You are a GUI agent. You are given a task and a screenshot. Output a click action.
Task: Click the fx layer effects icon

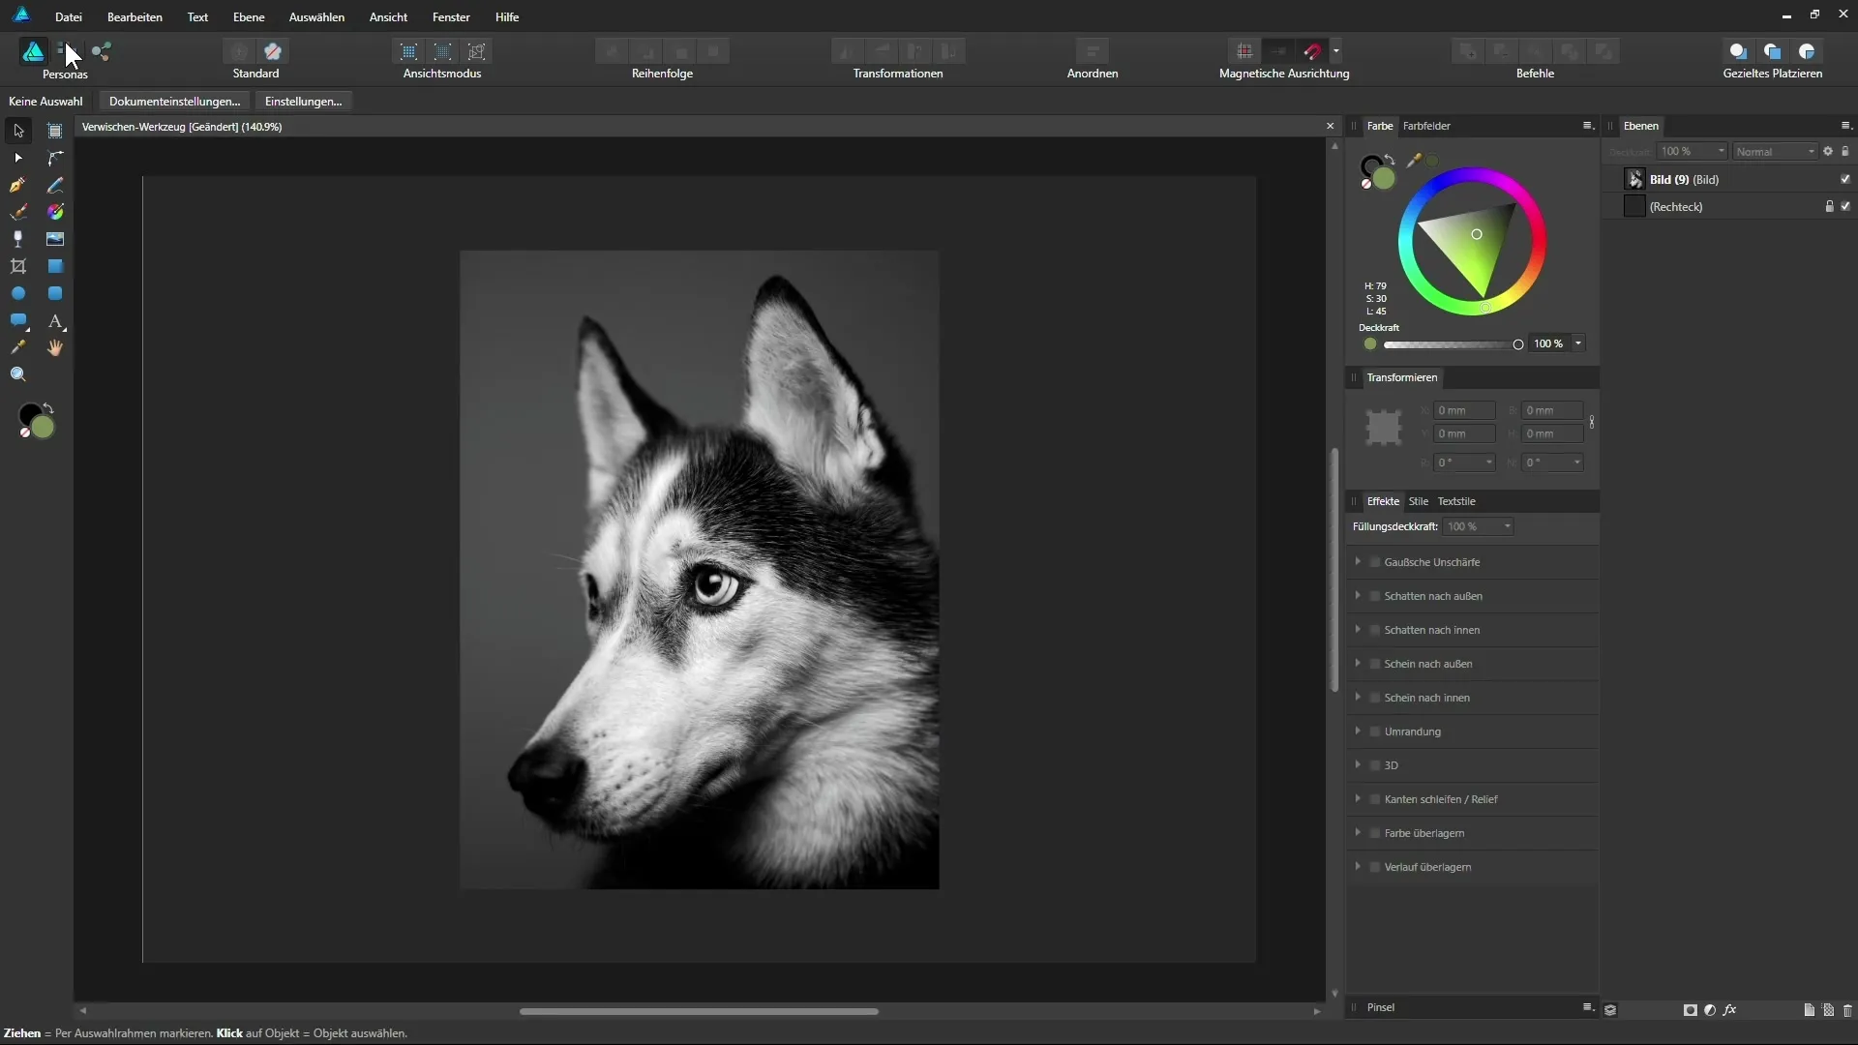pos(1729,1009)
